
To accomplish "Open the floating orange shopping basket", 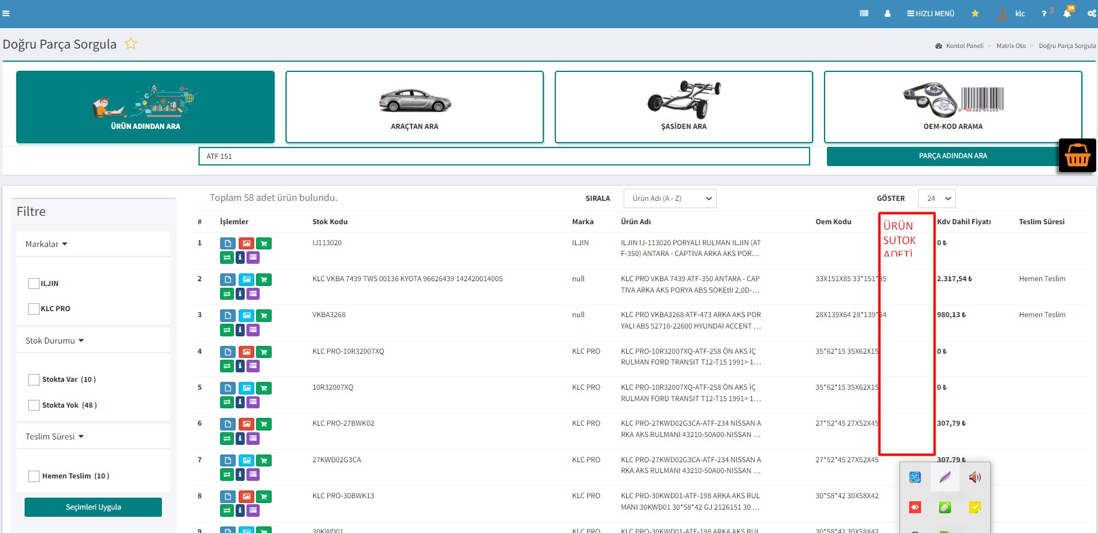I will [1077, 156].
